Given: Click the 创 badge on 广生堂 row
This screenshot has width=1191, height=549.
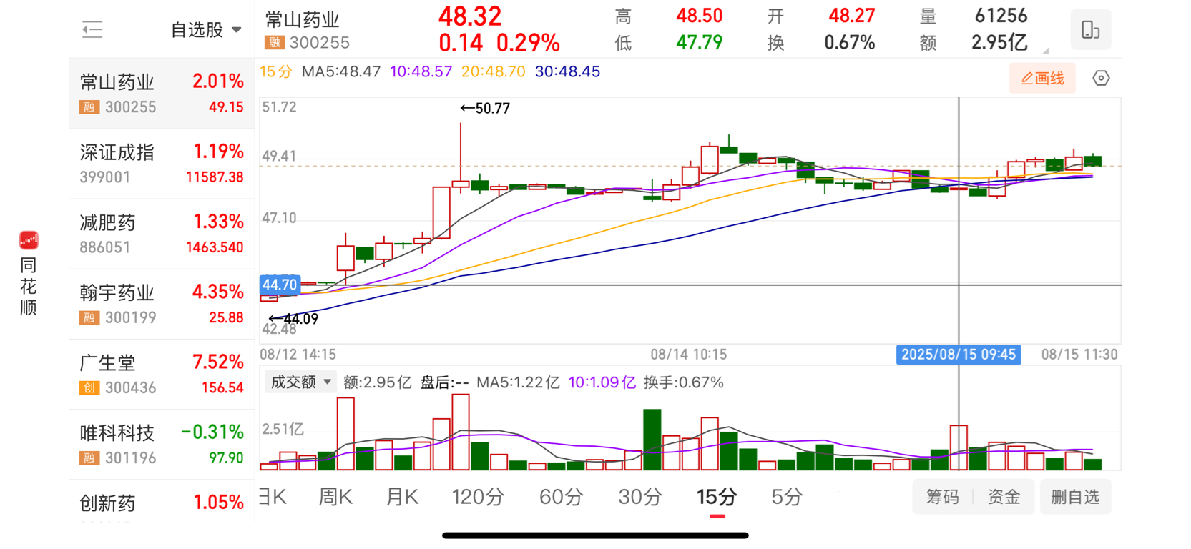Looking at the screenshot, I should coord(89,387).
